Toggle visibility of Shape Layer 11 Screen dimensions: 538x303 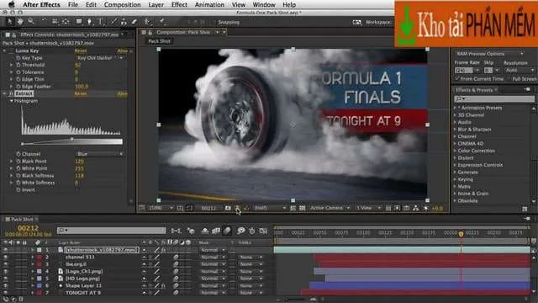5,285
